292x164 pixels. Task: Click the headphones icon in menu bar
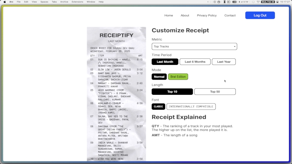[253, 2]
